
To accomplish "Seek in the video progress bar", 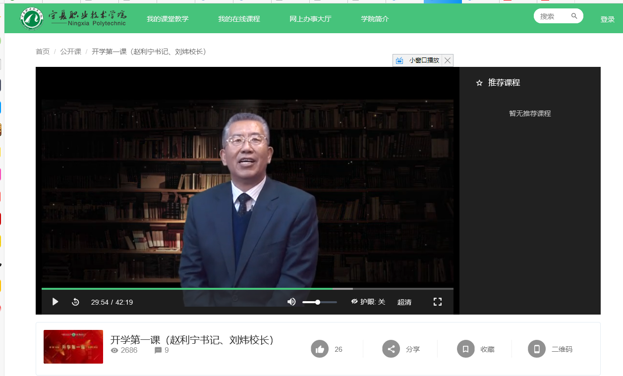I will click(247, 288).
